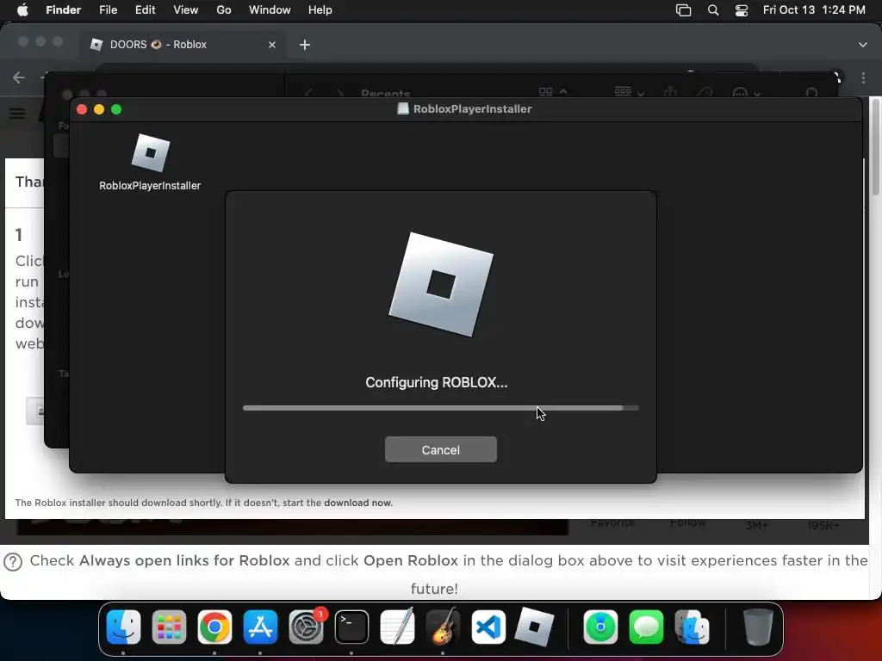
Task: Open the Edit menu
Action: click(x=145, y=10)
